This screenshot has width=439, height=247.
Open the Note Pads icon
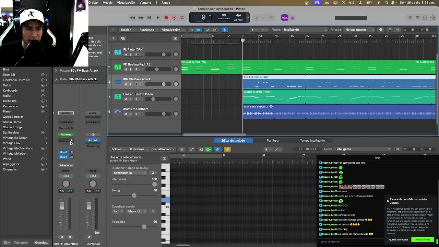417,17
